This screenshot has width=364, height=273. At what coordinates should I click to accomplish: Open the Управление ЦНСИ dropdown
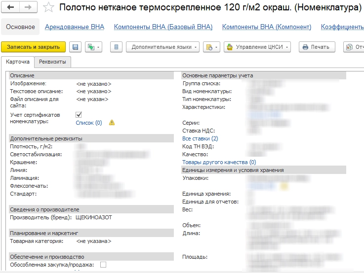pos(257,47)
